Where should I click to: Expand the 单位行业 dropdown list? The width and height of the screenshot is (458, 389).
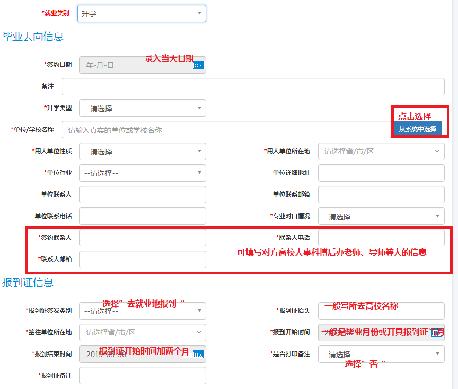click(x=143, y=173)
